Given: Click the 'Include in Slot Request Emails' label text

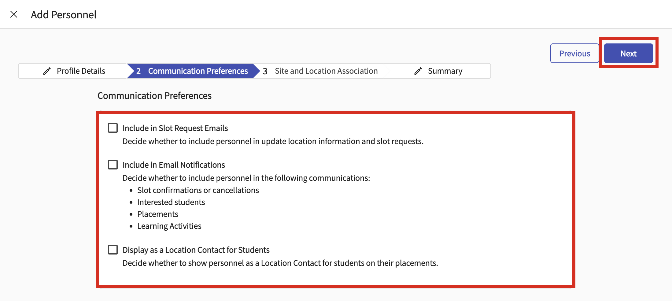Looking at the screenshot, I should (x=175, y=128).
